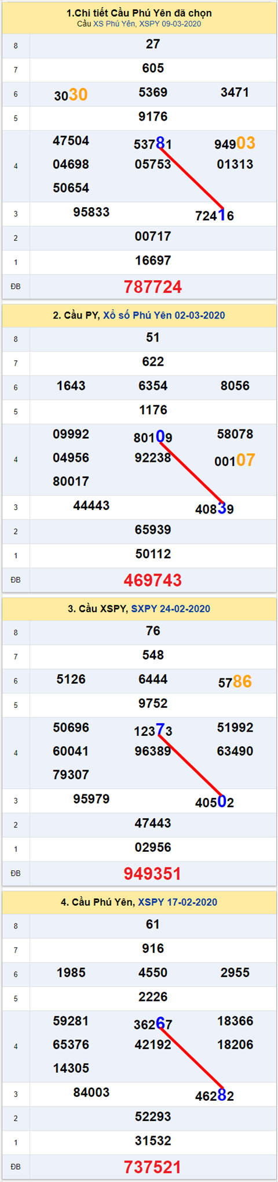This screenshot has width=278, height=1182.
Task: Click the three-digit number 916
Action: (153, 949)
